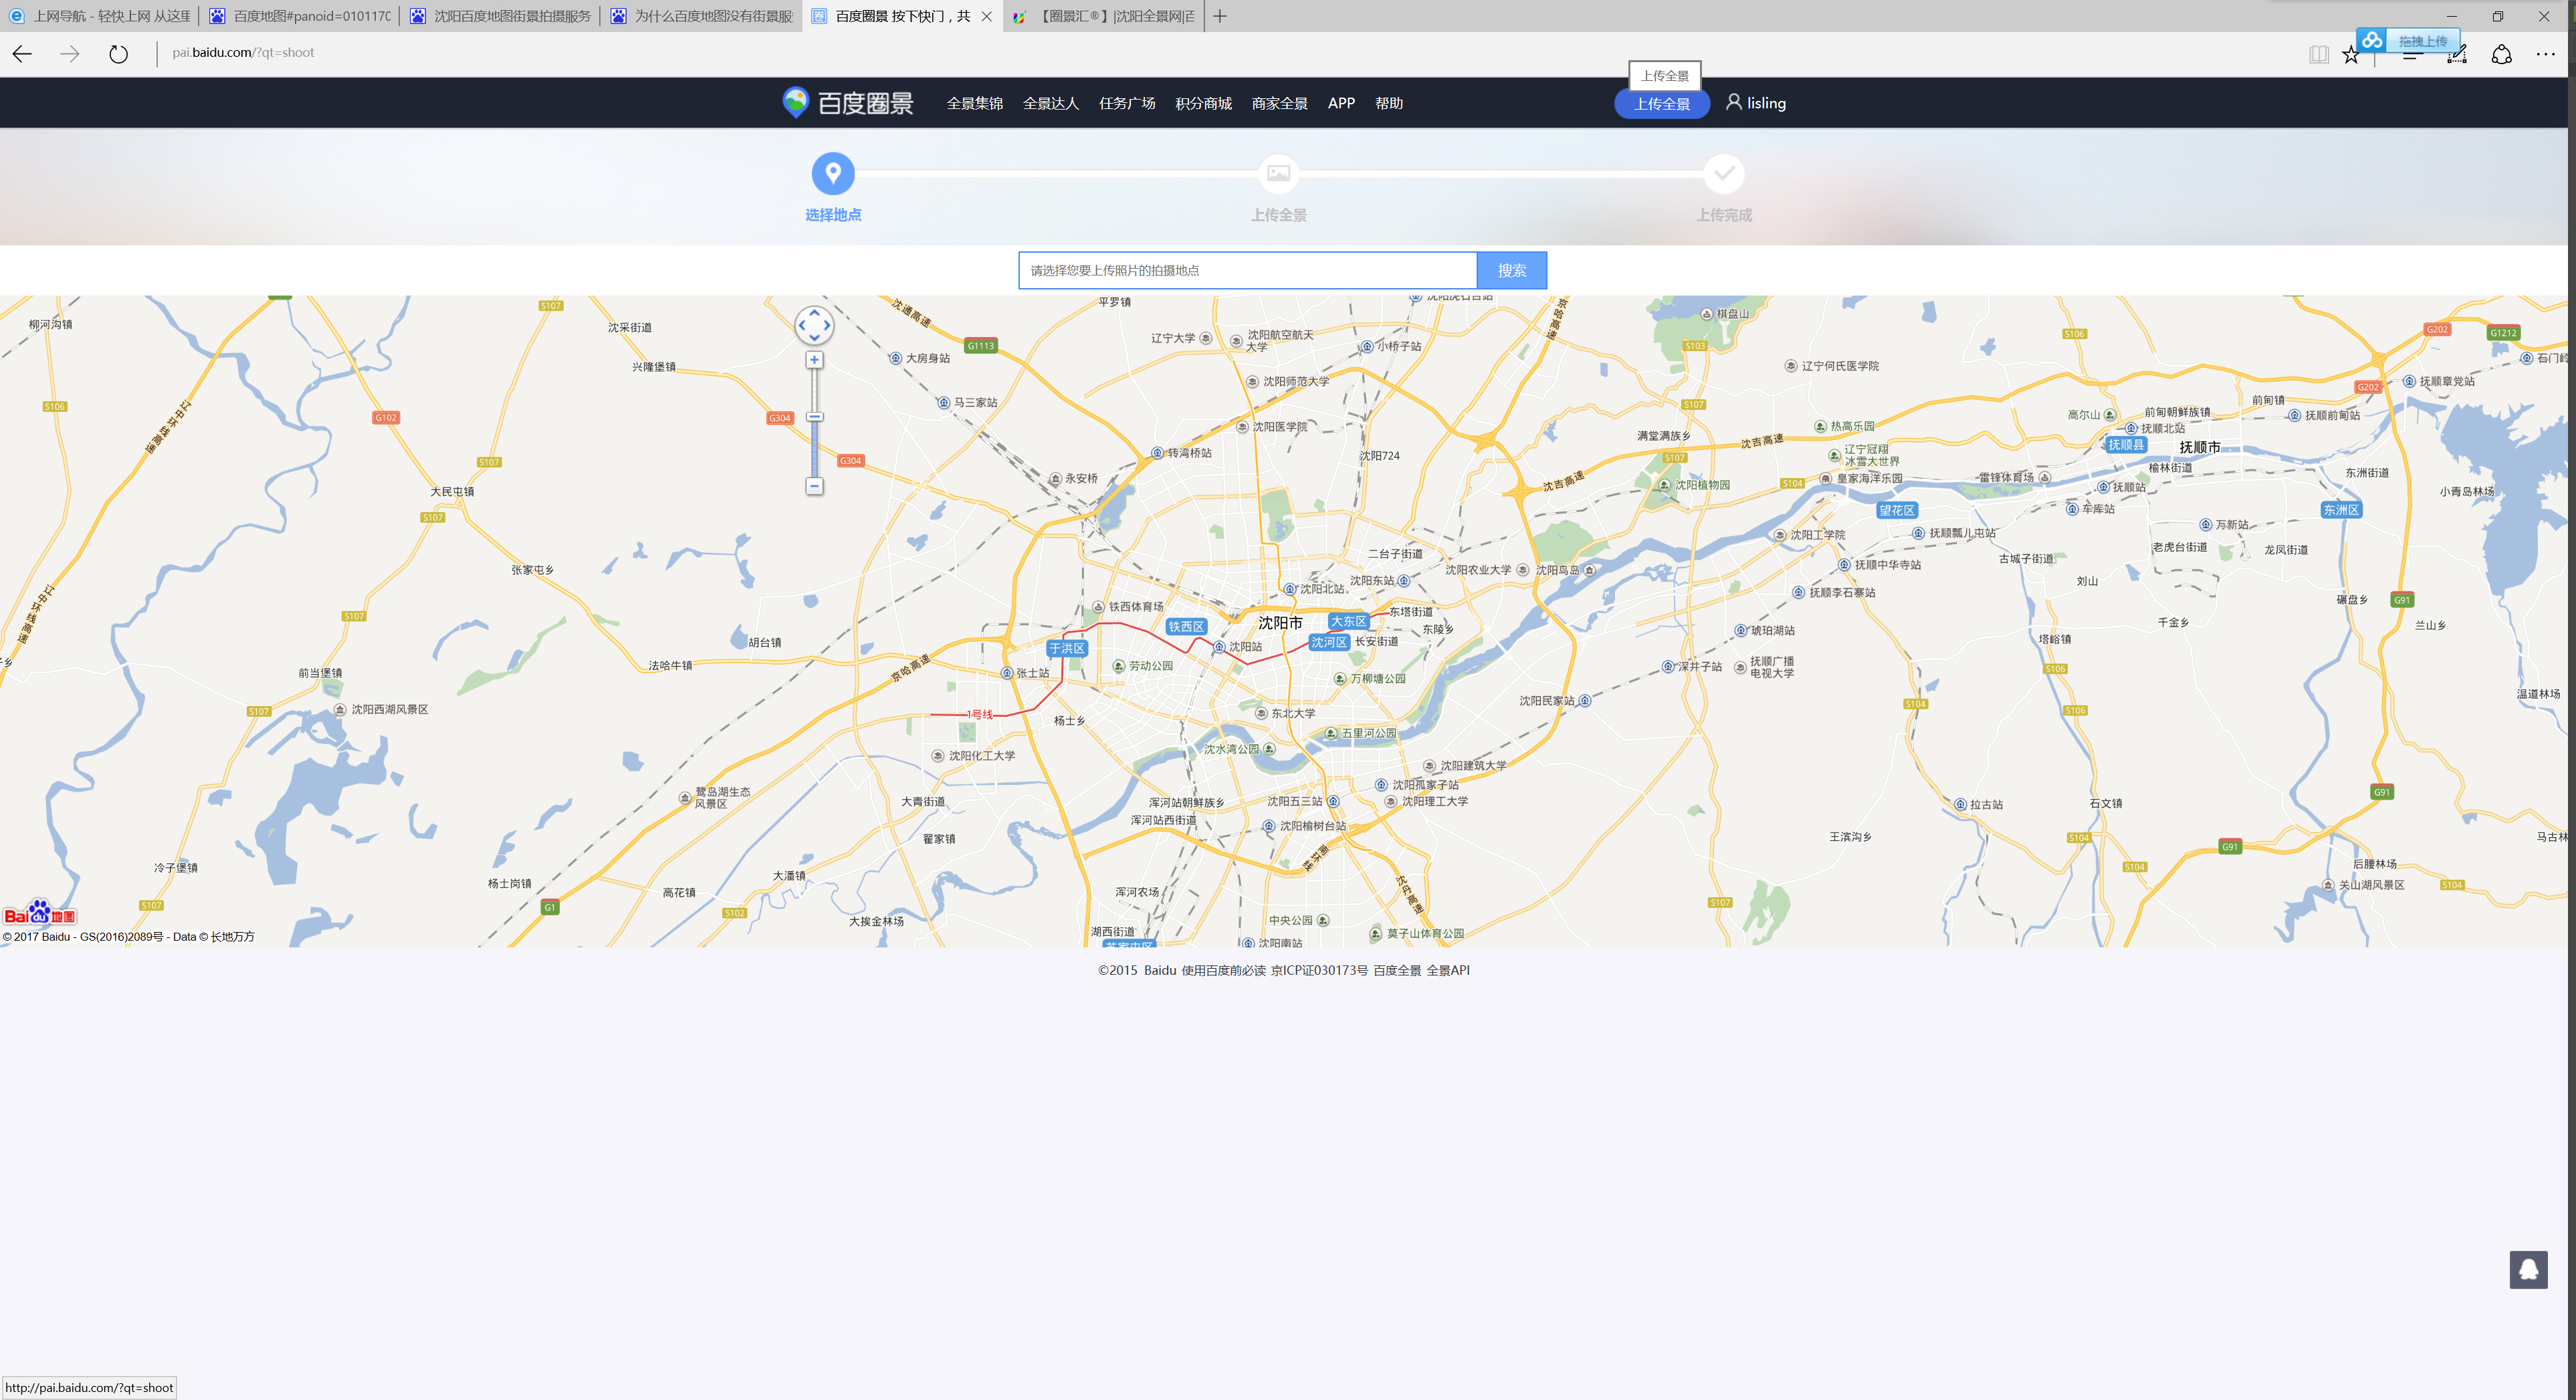Click the lisling user account icon
The height and width of the screenshot is (1400, 2576).
1734,102
